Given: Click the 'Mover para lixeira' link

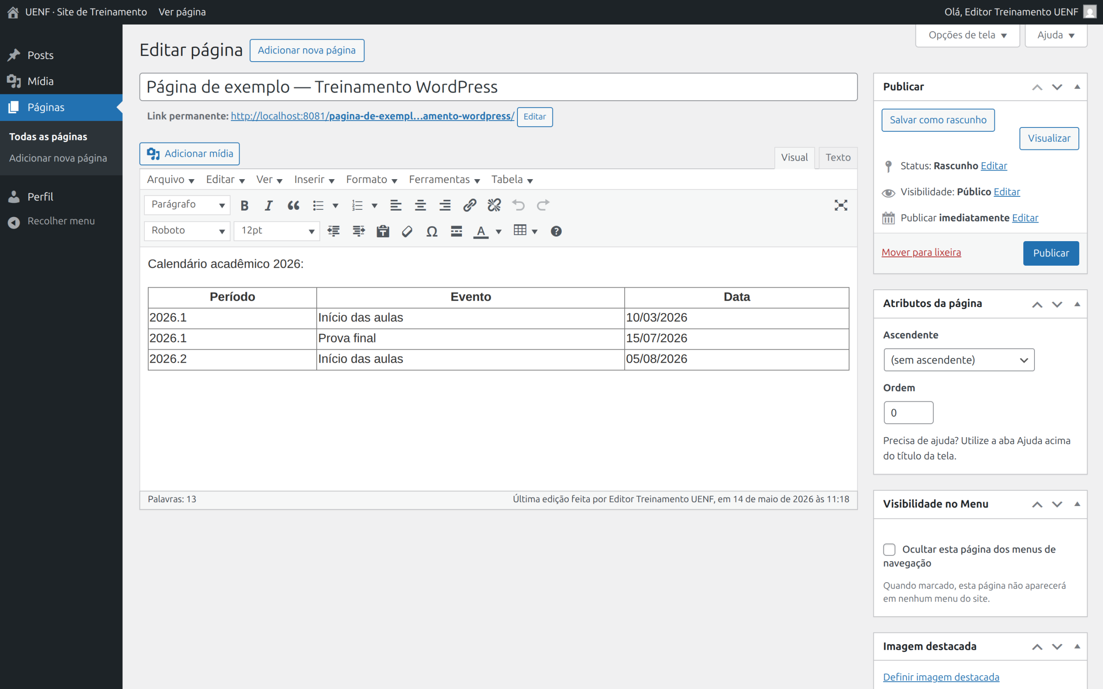Looking at the screenshot, I should 921,252.
